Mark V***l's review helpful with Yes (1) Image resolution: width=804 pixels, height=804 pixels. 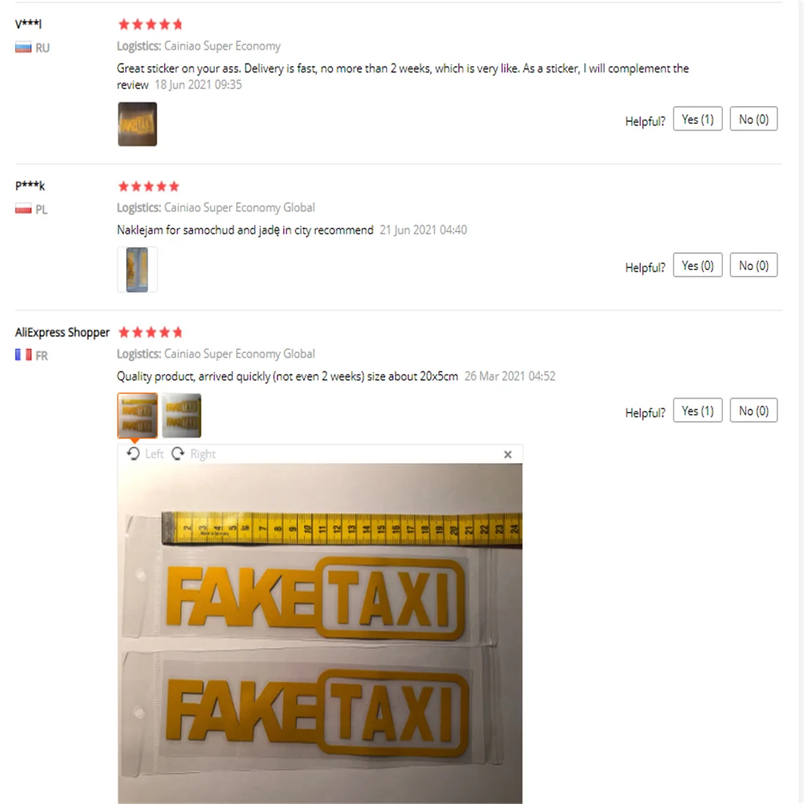[x=697, y=119]
